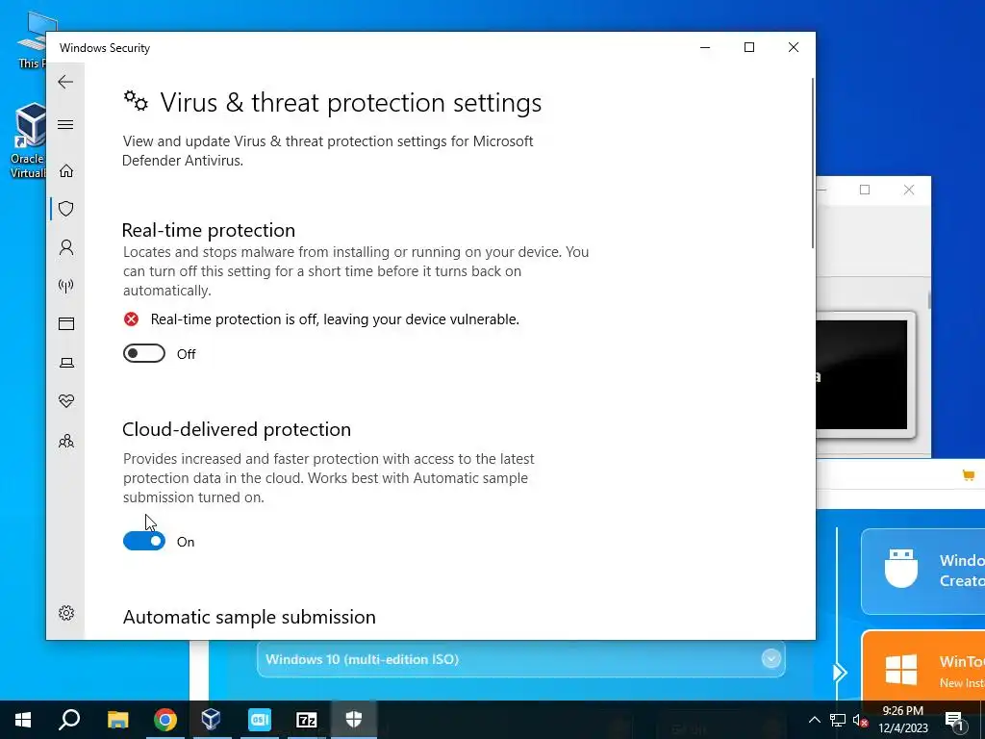The width and height of the screenshot is (985, 739).
Task: Open App & browser control icon
Action: coord(66,323)
